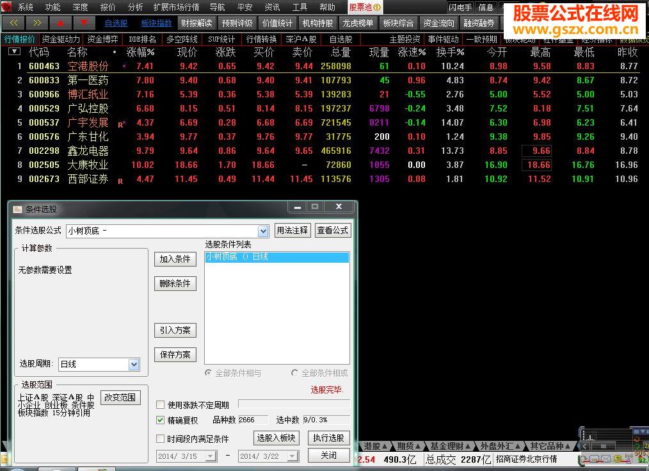Click the mini bar chart widget icon

[x=588, y=435]
